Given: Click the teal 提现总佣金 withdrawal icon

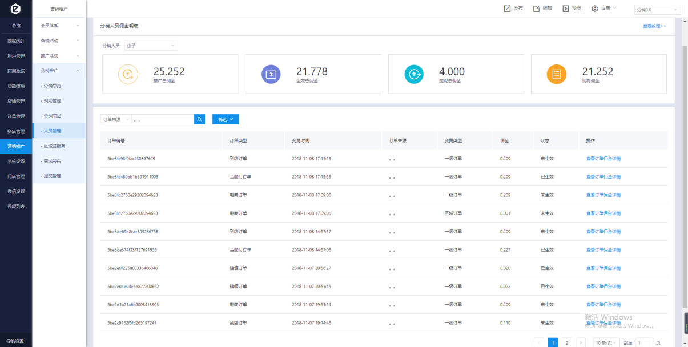Looking at the screenshot, I should coord(413,74).
